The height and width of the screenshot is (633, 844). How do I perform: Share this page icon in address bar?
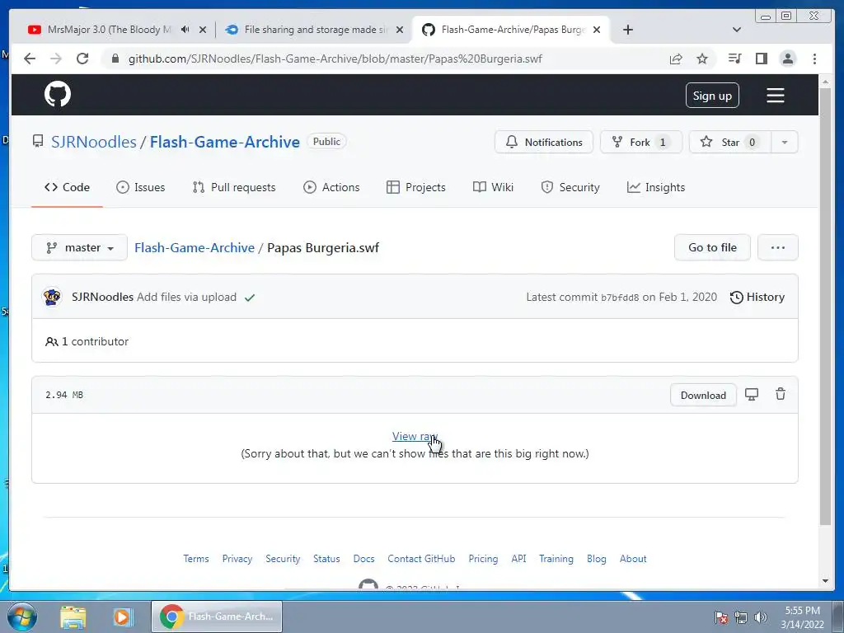676,59
